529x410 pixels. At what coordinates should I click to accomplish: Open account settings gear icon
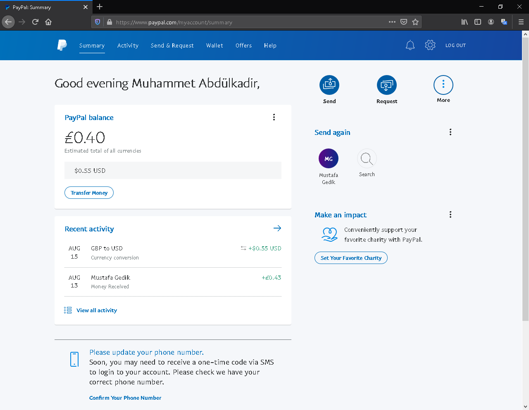430,45
